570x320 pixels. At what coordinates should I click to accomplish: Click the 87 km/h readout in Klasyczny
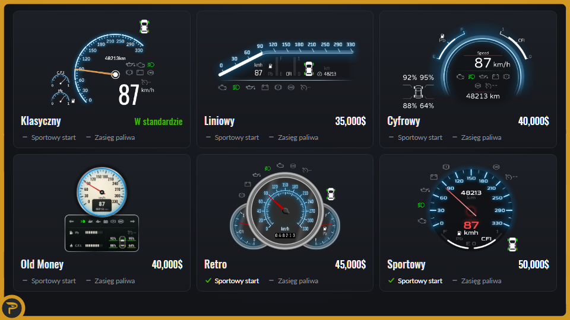coord(136,95)
